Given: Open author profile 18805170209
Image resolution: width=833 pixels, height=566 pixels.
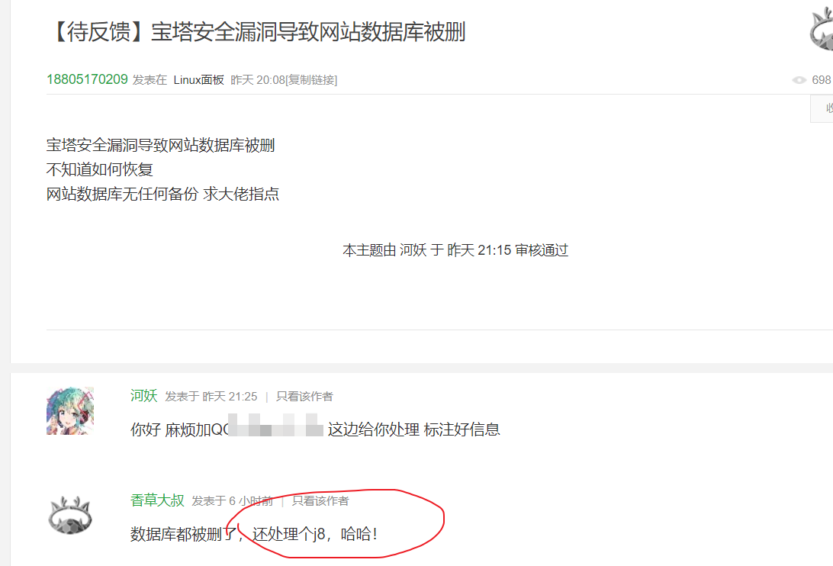Looking at the screenshot, I should point(87,79).
